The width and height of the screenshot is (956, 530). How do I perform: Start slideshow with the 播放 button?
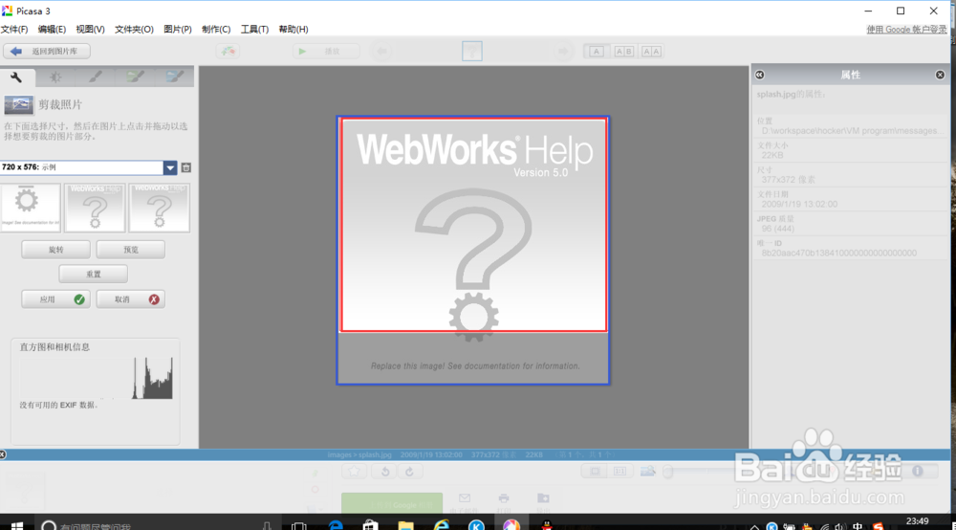(x=326, y=52)
